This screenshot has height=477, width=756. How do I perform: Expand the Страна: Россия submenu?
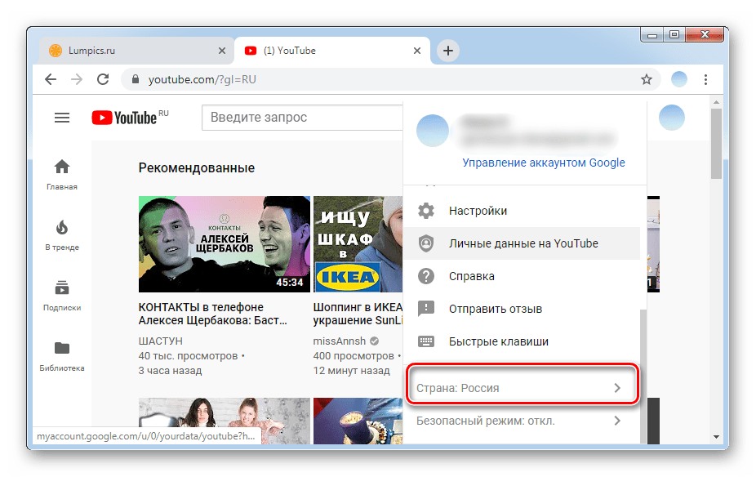pos(522,389)
